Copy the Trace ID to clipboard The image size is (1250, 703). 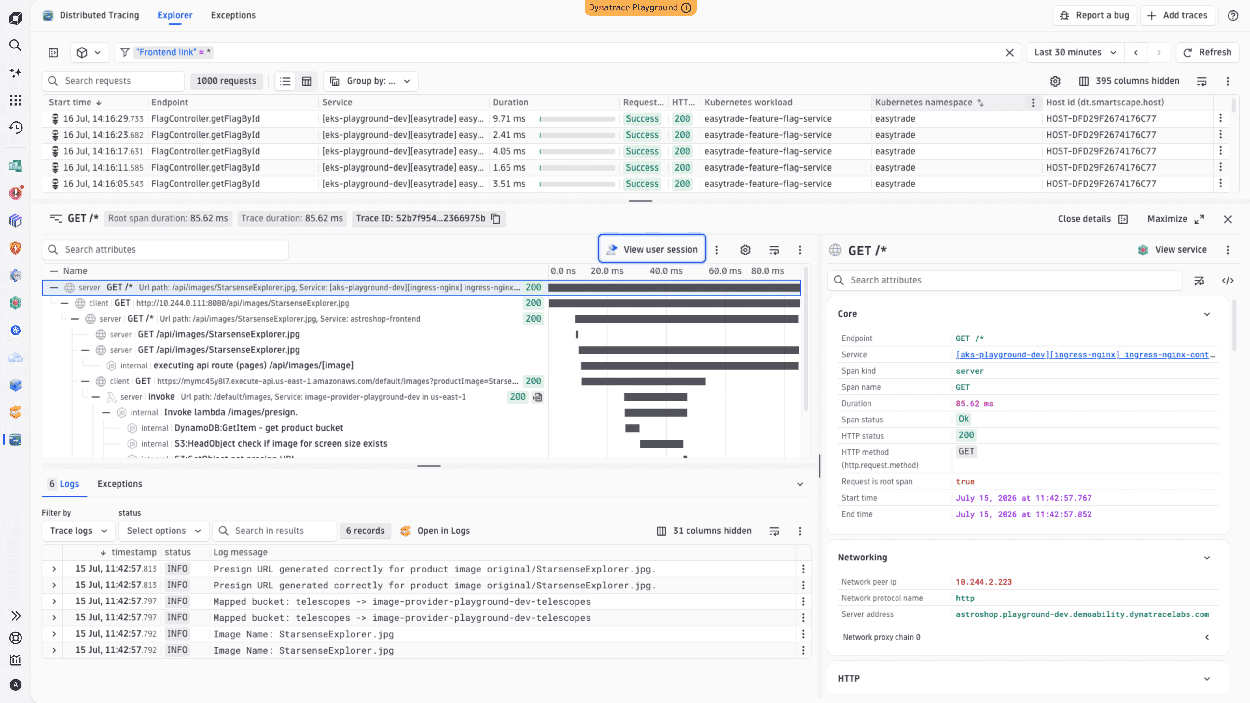pyautogui.click(x=495, y=218)
